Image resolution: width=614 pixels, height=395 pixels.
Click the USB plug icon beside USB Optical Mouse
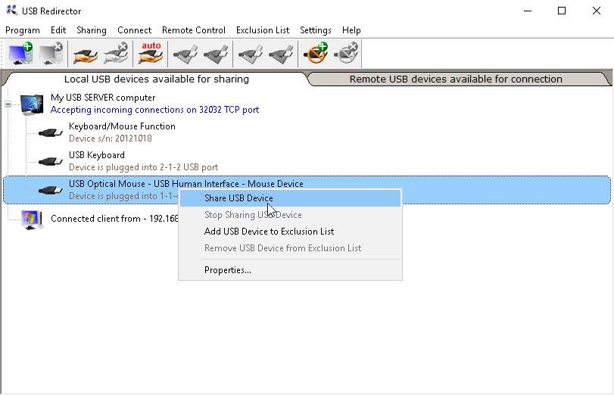[51, 190]
